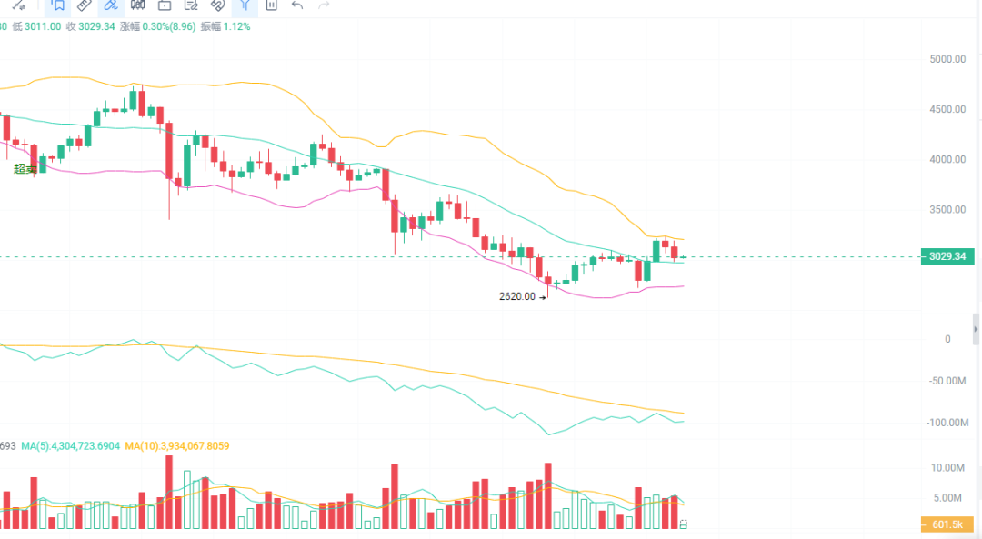Viewport: 982px width, 539px height.
Task: Click the candlestick chart type icon
Action: coord(137,5)
